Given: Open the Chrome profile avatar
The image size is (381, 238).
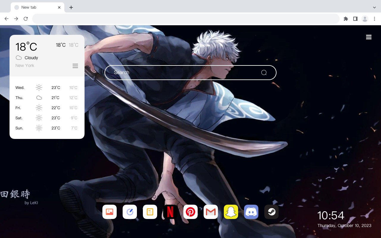Looking at the screenshot, I should [365, 19].
